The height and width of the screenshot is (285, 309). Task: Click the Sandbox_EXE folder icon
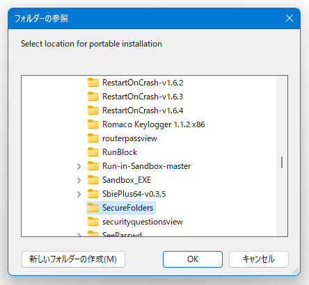point(93,180)
